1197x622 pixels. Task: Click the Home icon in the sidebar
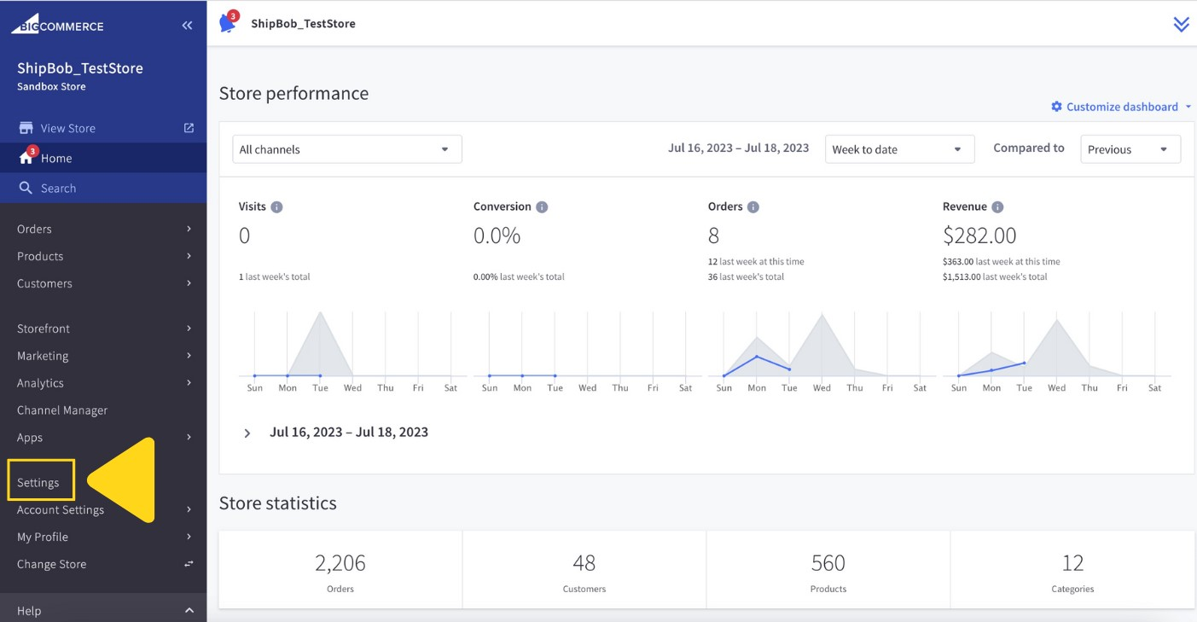26,158
